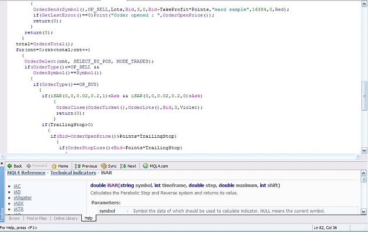Switch to the Find in Files tab

(37, 218)
